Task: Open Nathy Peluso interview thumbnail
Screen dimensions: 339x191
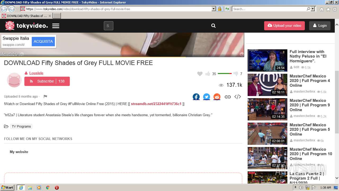Action: point(267,60)
